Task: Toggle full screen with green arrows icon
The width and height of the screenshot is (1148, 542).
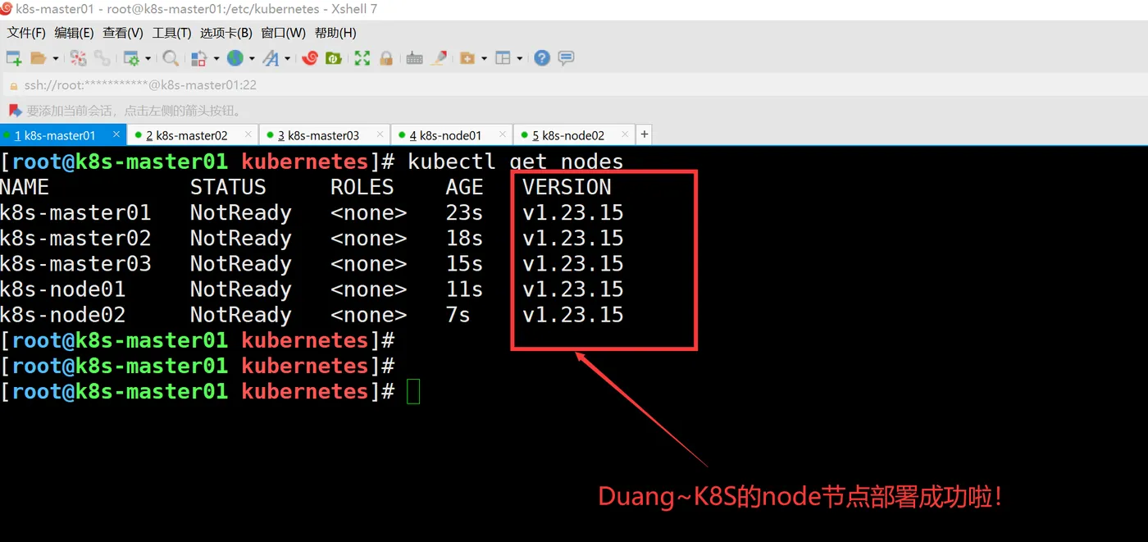Action: pos(362,58)
